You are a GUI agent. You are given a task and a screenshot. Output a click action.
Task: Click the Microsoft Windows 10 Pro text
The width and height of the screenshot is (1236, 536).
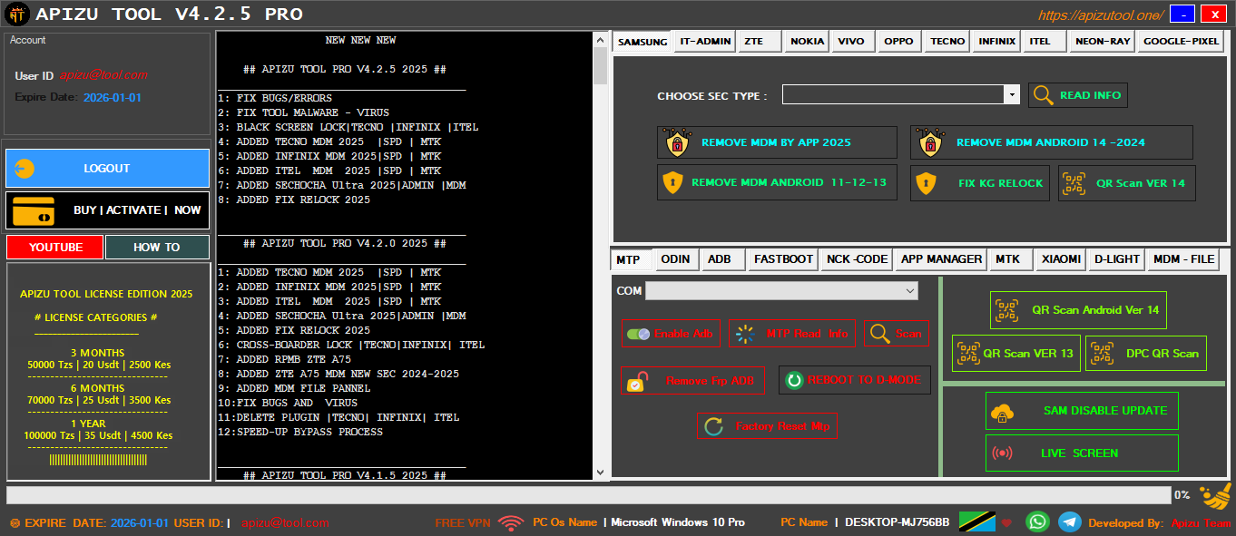tap(678, 522)
